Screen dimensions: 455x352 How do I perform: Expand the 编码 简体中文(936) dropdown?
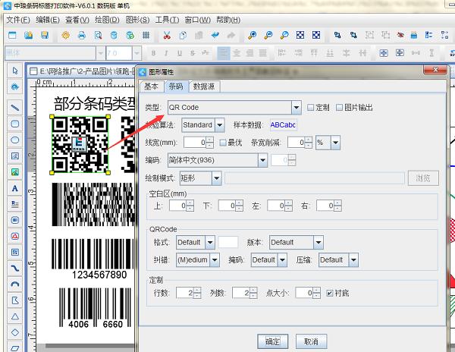(262, 160)
